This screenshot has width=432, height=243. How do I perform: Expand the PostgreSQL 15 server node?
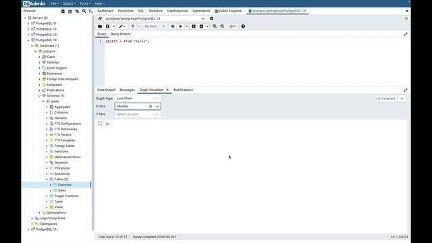tap(28, 230)
